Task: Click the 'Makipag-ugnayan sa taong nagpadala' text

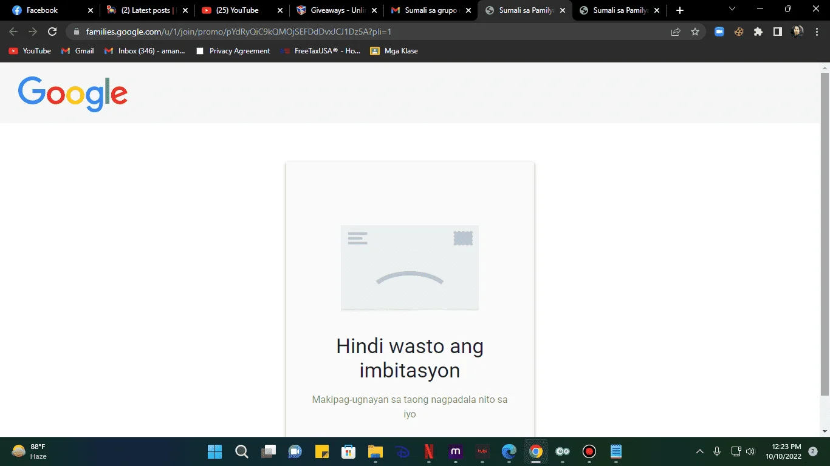Action: tap(410, 407)
